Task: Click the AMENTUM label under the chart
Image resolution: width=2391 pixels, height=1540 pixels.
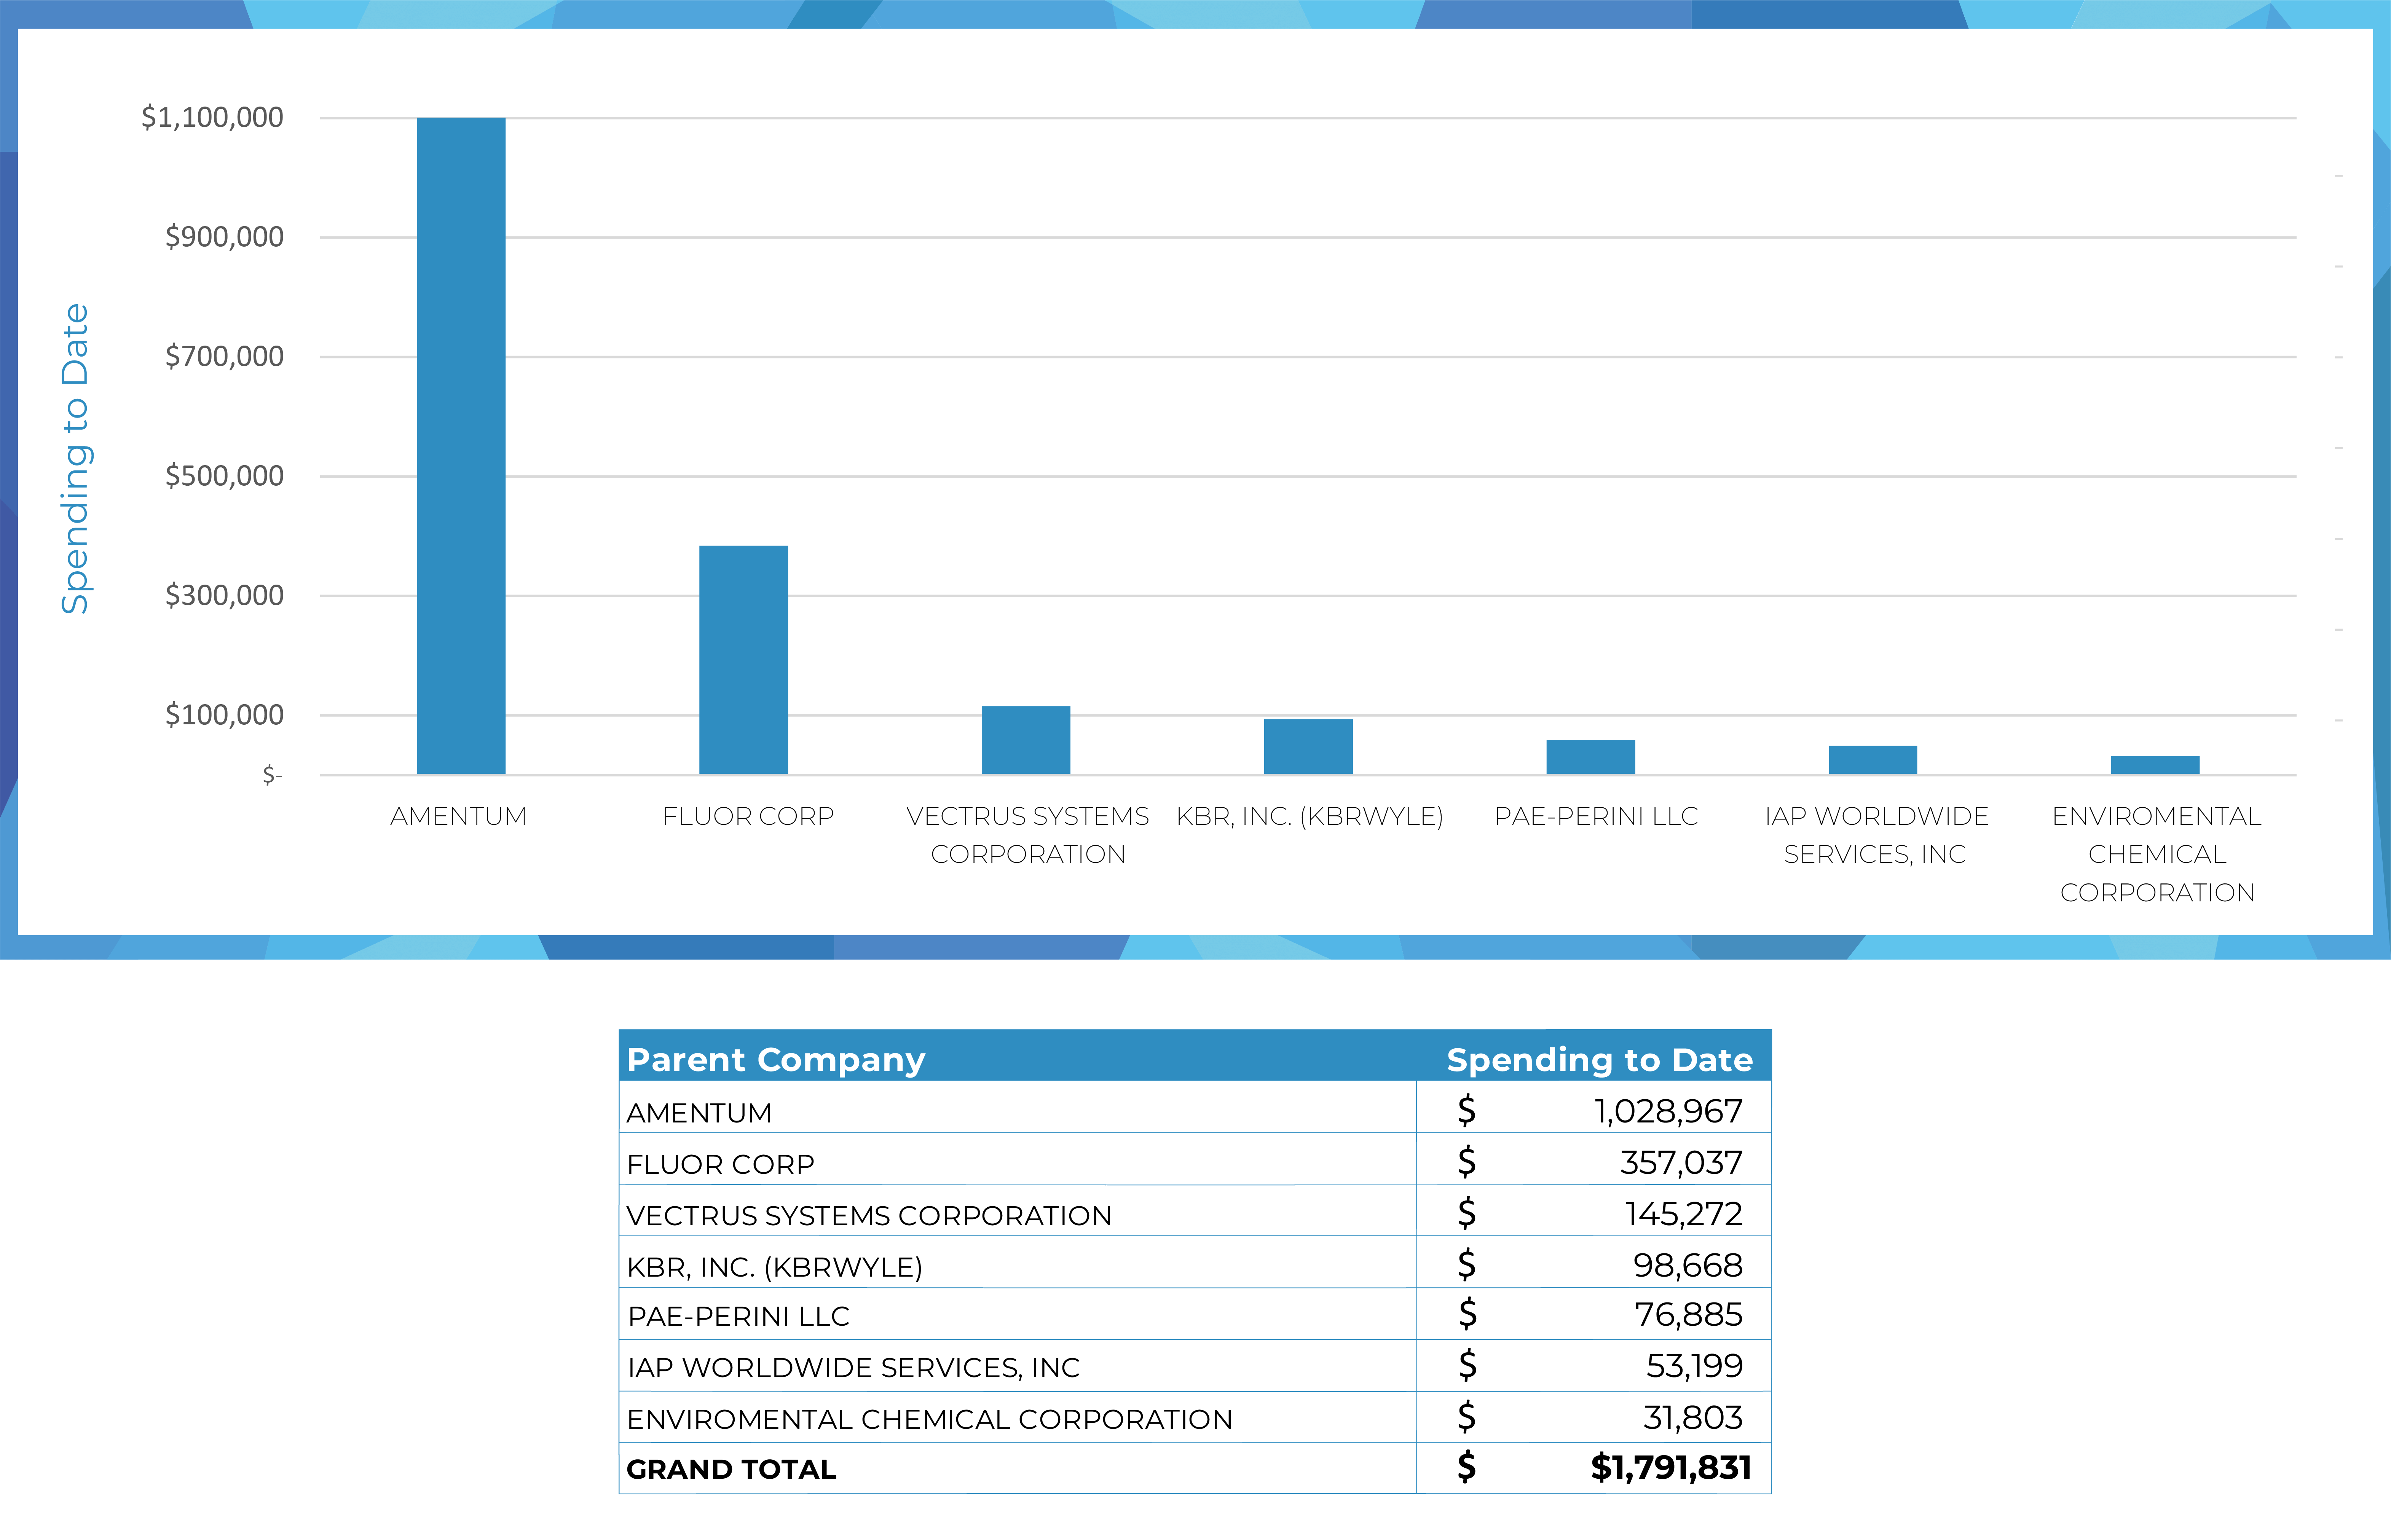Action: point(458,816)
